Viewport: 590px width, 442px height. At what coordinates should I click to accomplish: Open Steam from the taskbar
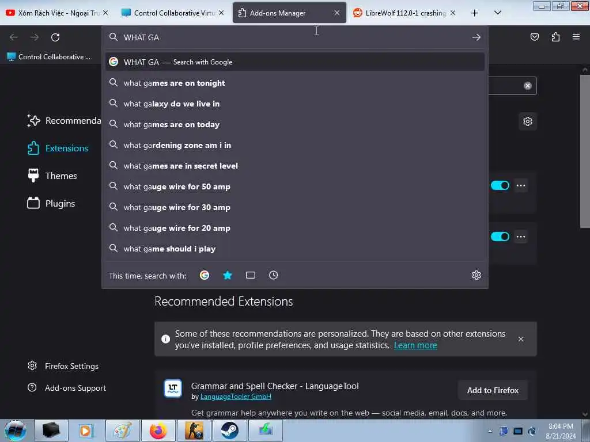(x=229, y=430)
